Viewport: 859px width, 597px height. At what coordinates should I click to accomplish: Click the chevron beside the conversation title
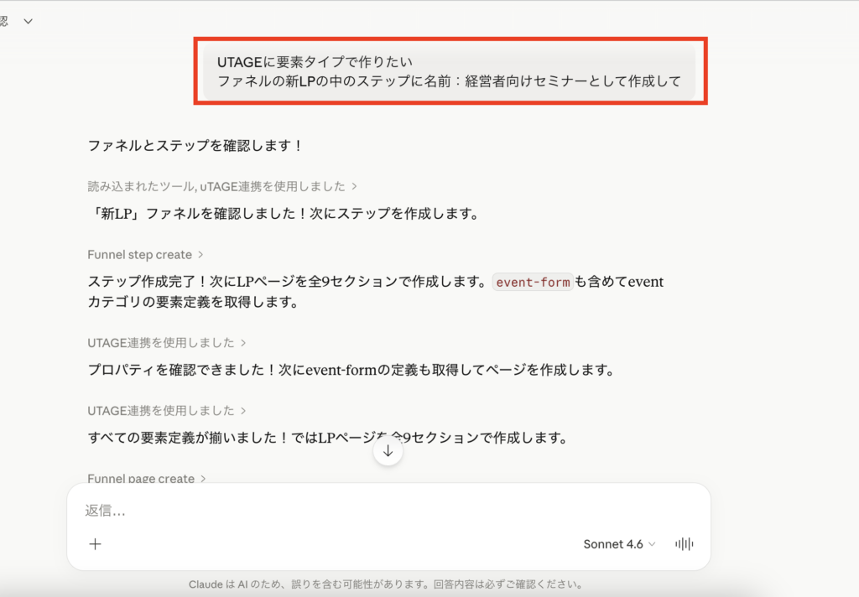[29, 19]
